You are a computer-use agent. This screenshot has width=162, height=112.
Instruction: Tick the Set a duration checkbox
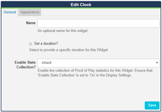[x=31, y=44]
